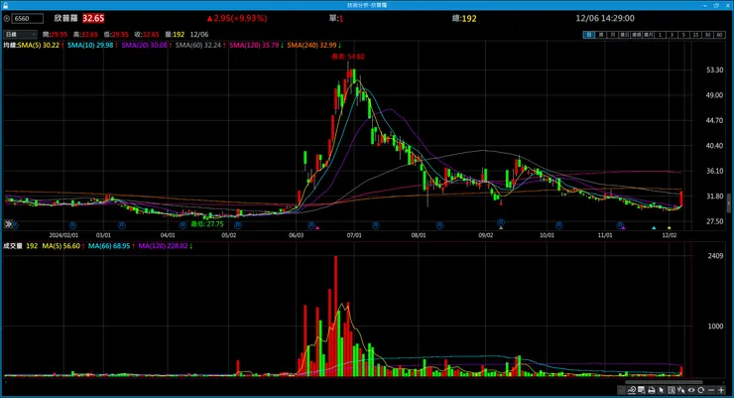Click the timestamp 12/06 14:29:00
The height and width of the screenshot is (398, 734).
click(x=605, y=18)
